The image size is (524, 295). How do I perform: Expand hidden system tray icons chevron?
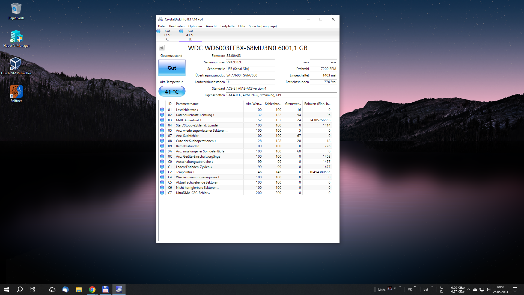click(469, 290)
